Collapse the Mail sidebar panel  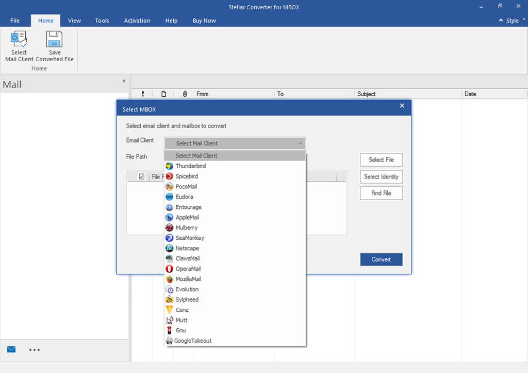tap(123, 81)
